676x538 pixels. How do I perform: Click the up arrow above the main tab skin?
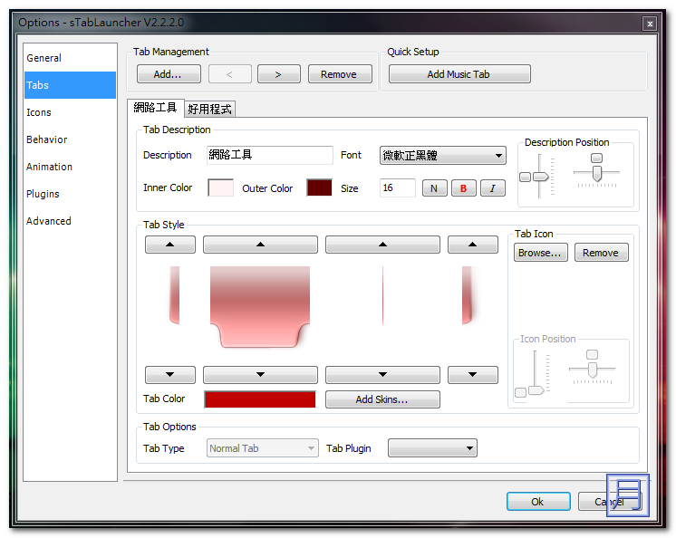tap(260, 245)
